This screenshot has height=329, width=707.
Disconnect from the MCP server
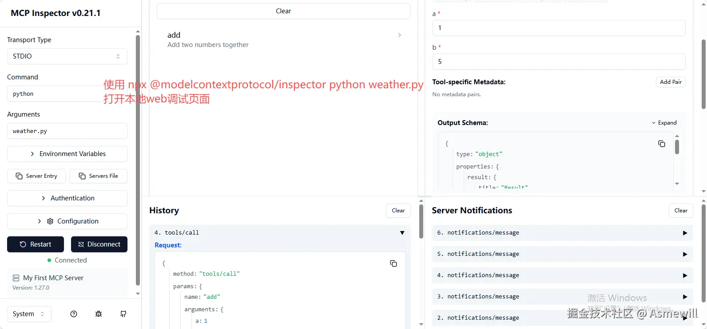pos(99,244)
